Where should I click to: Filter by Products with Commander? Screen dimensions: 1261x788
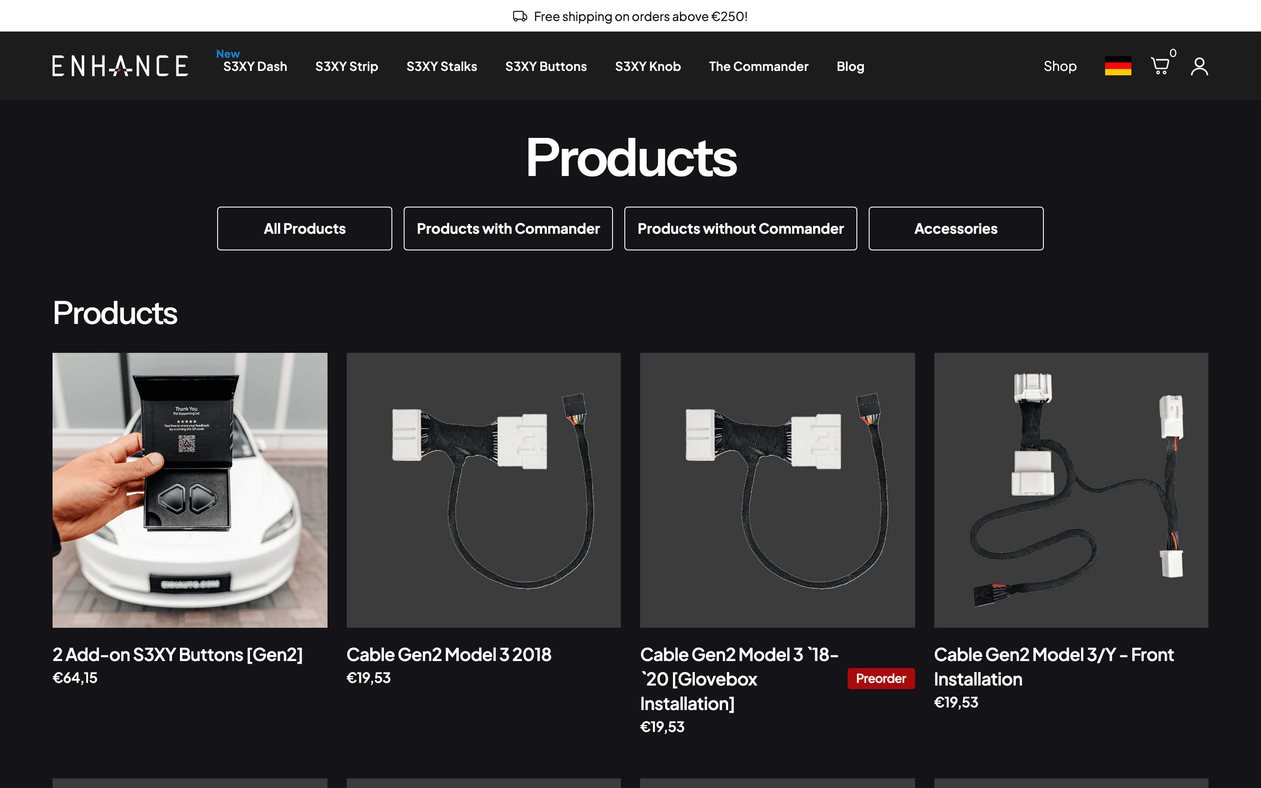coord(508,228)
